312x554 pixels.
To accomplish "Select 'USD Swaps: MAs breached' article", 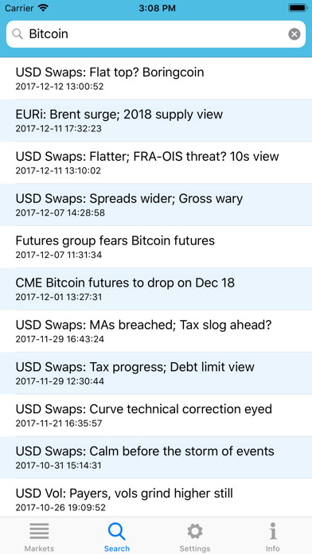I will (x=156, y=331).
